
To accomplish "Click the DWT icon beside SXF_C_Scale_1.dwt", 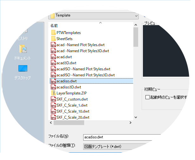I will point(53,105).
